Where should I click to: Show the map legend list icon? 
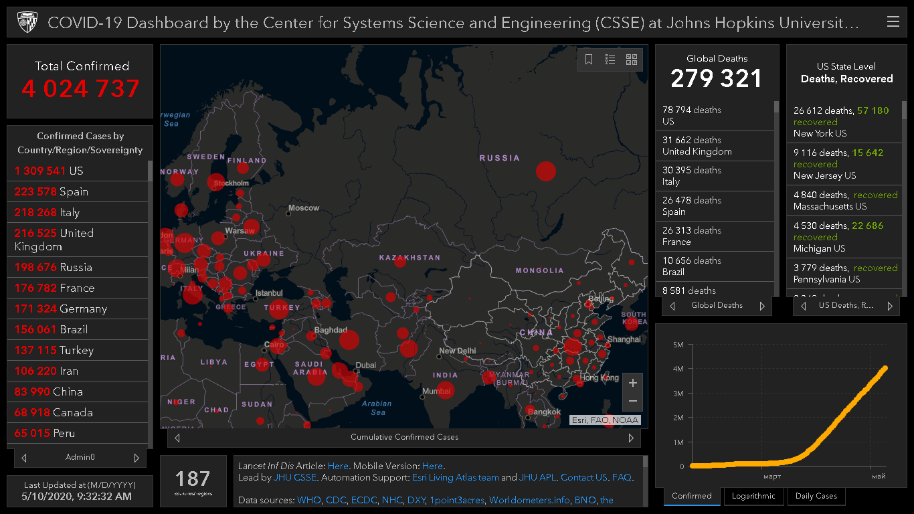(x=610, y=60)
